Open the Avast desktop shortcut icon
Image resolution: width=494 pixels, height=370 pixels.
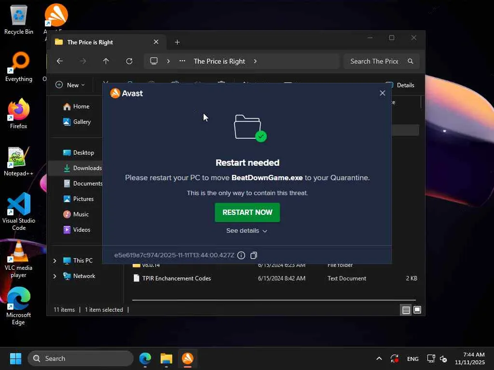[56, 15]
